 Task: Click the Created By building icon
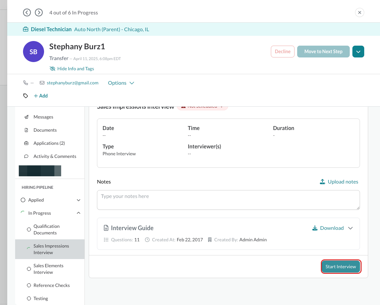point(210,240)
